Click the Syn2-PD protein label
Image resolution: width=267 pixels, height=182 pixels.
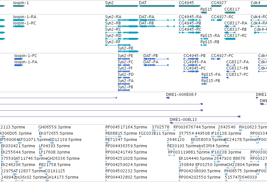coord(125,75)
